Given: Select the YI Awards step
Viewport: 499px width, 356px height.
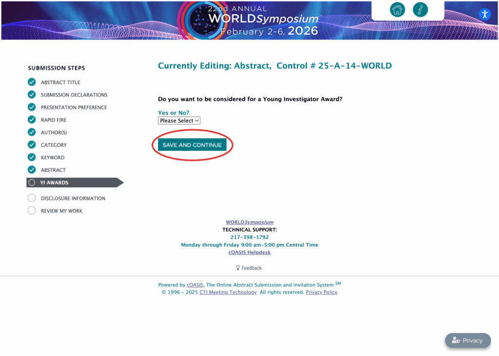Looking at the screenshot, I should click(75, 182).
